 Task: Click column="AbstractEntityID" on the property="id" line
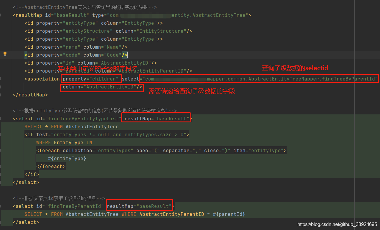pos(114,63)
